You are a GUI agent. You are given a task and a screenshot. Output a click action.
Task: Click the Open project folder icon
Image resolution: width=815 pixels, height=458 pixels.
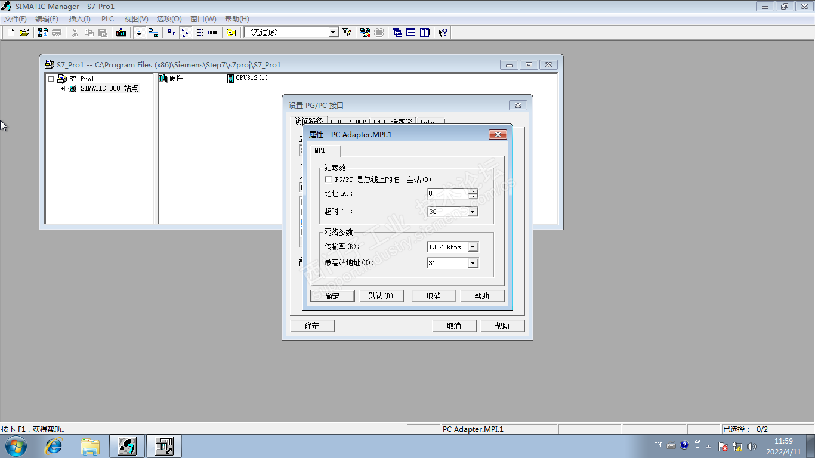pos(24,33)
